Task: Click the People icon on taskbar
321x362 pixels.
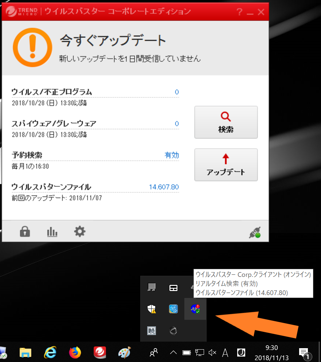Action: coord(154,353)
